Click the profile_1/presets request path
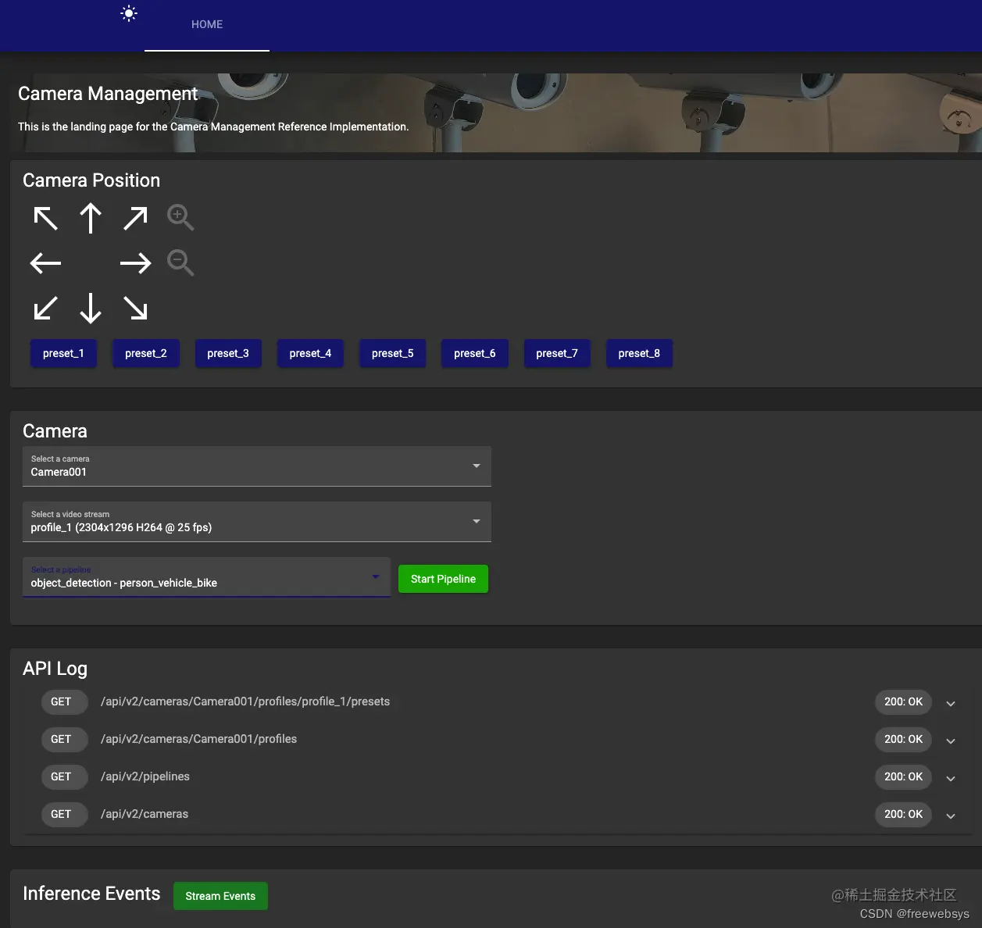This screenshot has width=982, height=928. click(x=245, y=701)
